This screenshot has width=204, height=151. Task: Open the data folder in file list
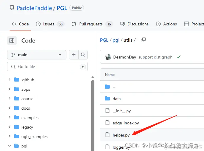click(117, 99)
